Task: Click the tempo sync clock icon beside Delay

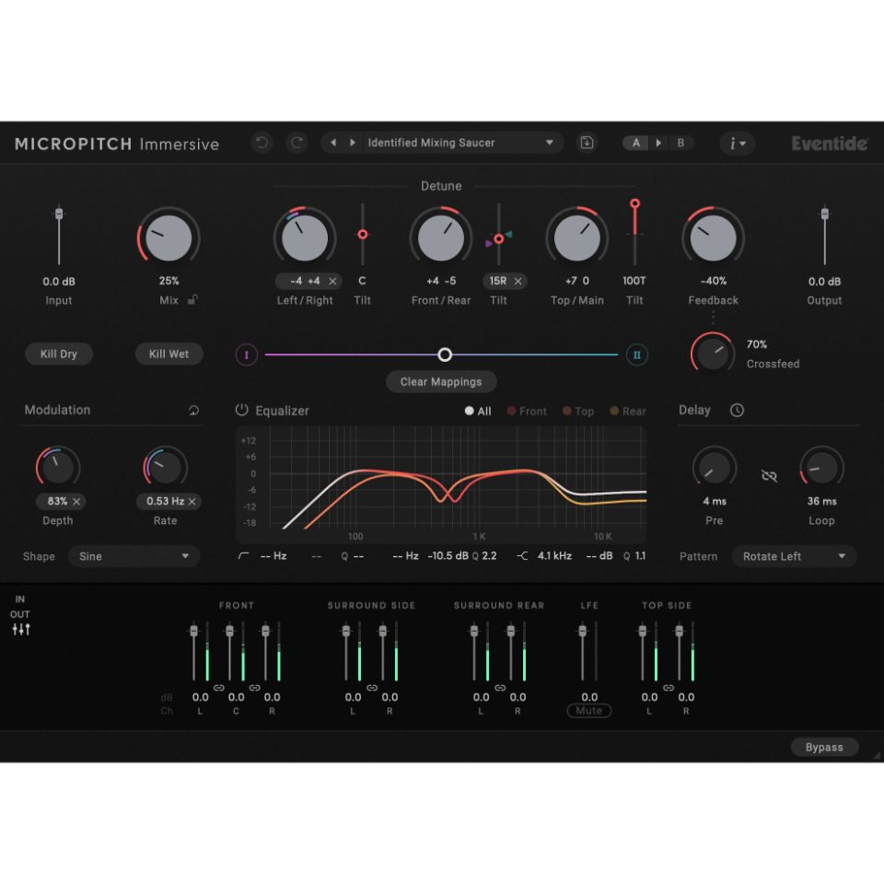Action: click(737, 410)
